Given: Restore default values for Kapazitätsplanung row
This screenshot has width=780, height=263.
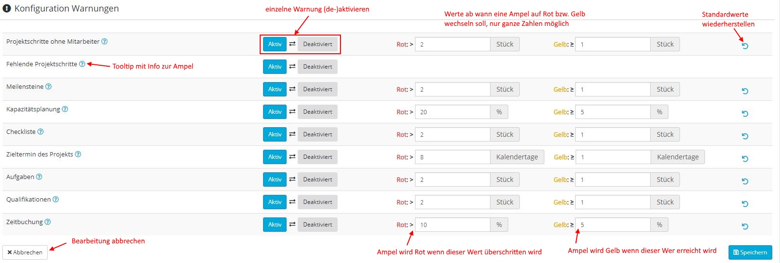Looking at the screenshot, I should 745,114.
